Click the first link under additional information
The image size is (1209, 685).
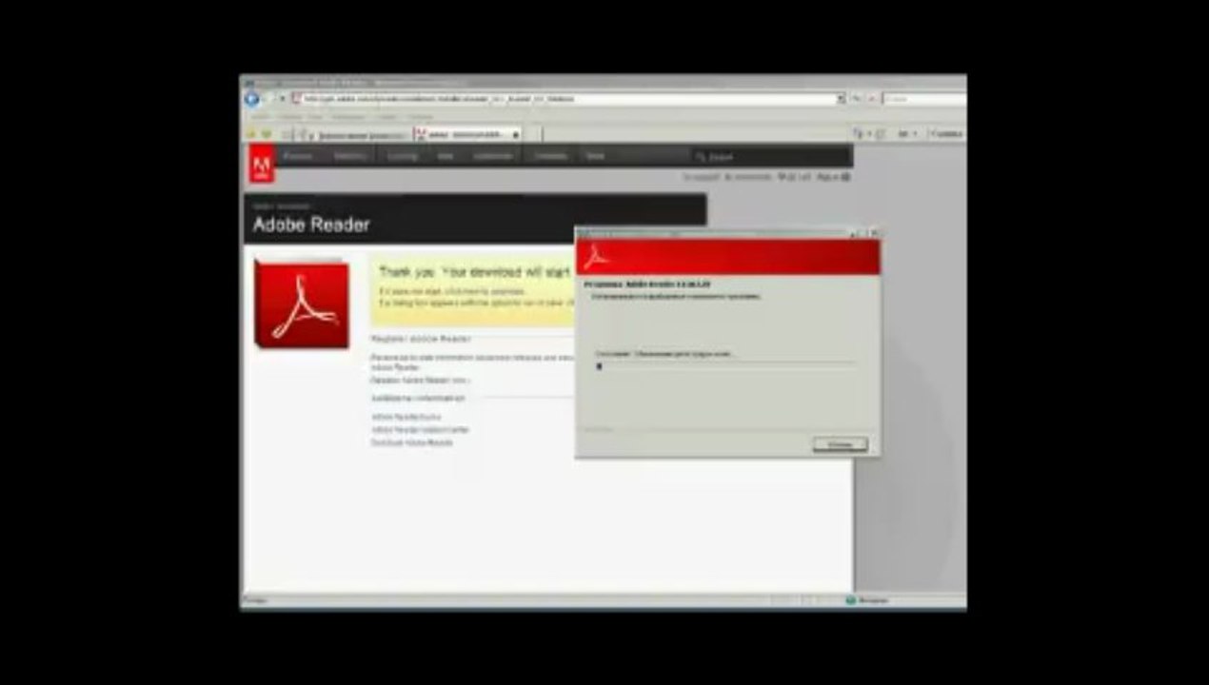pyautogui.click(x=406, y=417)
